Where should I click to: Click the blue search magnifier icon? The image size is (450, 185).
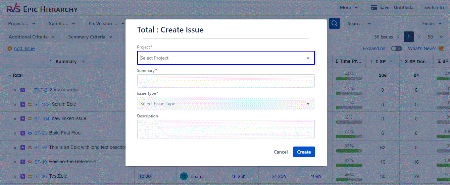tap(334, 23)
